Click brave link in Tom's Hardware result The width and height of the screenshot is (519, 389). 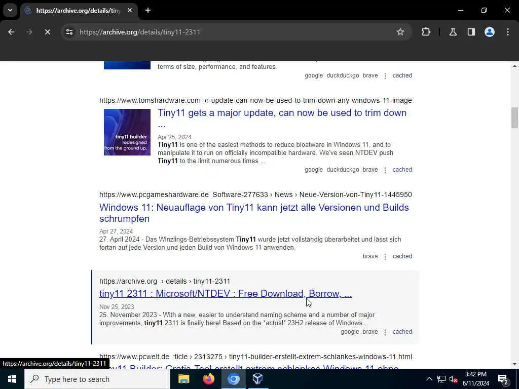pos(370,170)
